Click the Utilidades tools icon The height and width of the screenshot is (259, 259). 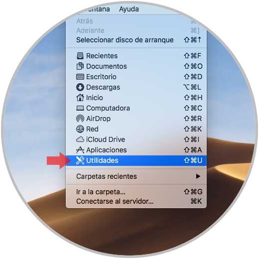coord(80,160)
